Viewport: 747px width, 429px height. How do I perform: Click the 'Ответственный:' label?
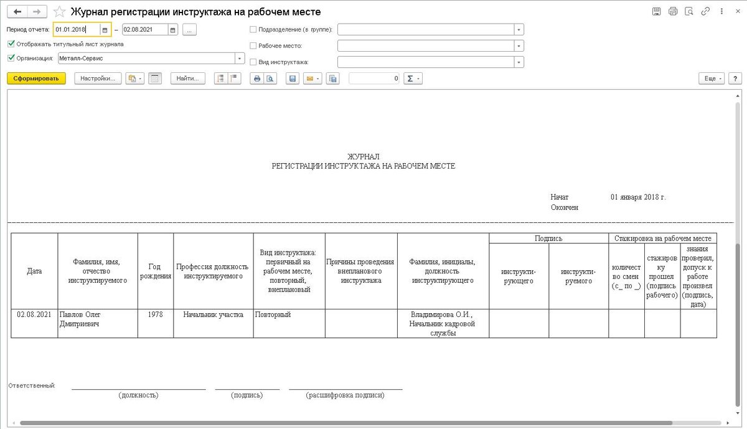(32, 385)
